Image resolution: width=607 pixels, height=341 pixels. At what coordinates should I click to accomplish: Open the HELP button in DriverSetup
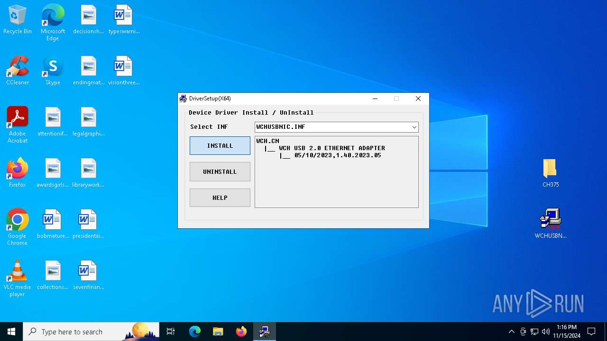(x=220, y=198)
